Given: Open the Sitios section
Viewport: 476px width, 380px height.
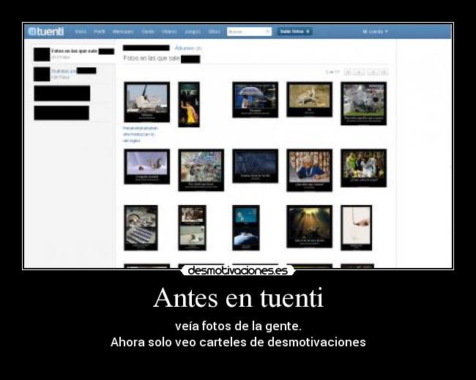Looking at the screenshot, I should tap(214, 31).
